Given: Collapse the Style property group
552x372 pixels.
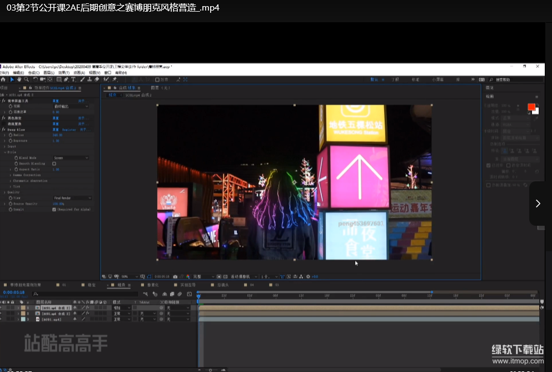Looking at the screenshot, I should (x=5, y=152).
